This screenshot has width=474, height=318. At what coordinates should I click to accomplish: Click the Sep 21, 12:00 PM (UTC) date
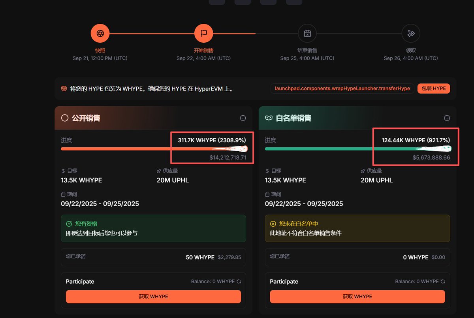coord(100,58)
